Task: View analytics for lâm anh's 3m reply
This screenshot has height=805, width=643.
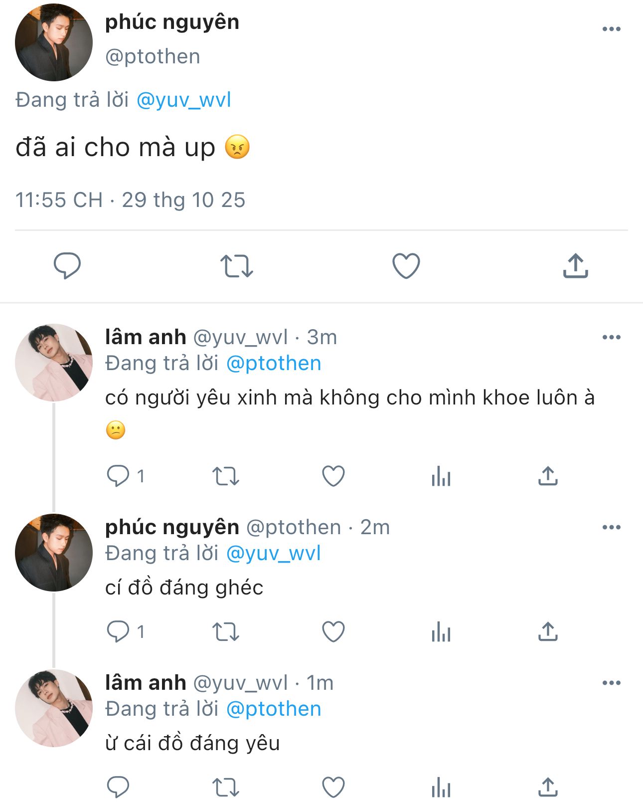Action: tap(441, 476)
